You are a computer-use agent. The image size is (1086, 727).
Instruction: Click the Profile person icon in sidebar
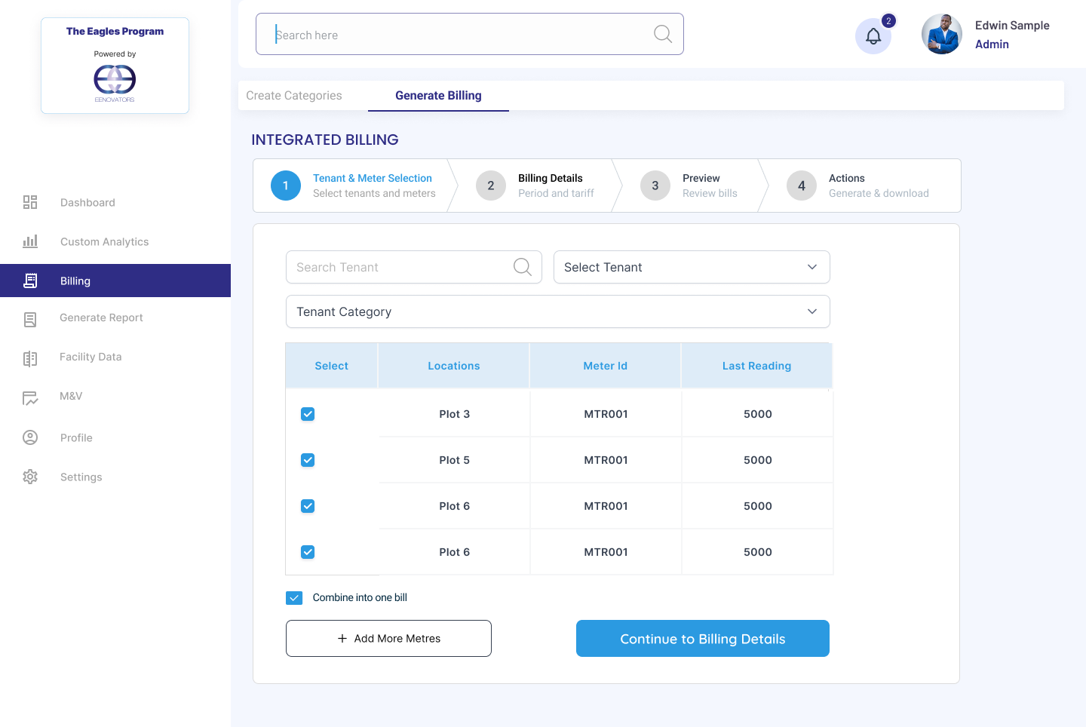point(30,437)
